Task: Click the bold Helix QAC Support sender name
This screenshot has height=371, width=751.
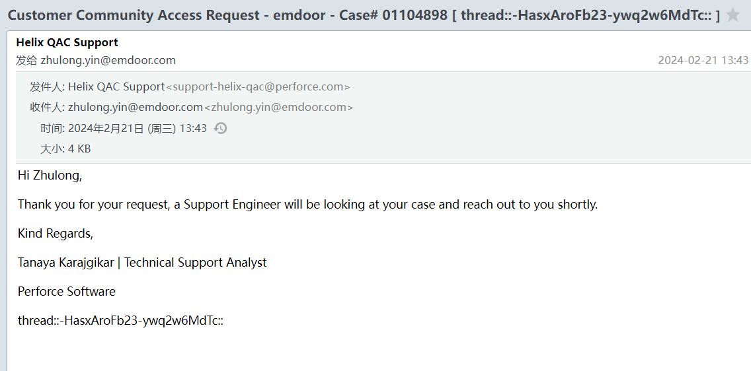Action: click(x=67, y=42)
